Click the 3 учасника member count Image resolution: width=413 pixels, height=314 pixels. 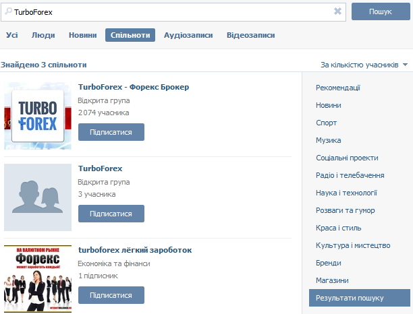pos(97,194)
